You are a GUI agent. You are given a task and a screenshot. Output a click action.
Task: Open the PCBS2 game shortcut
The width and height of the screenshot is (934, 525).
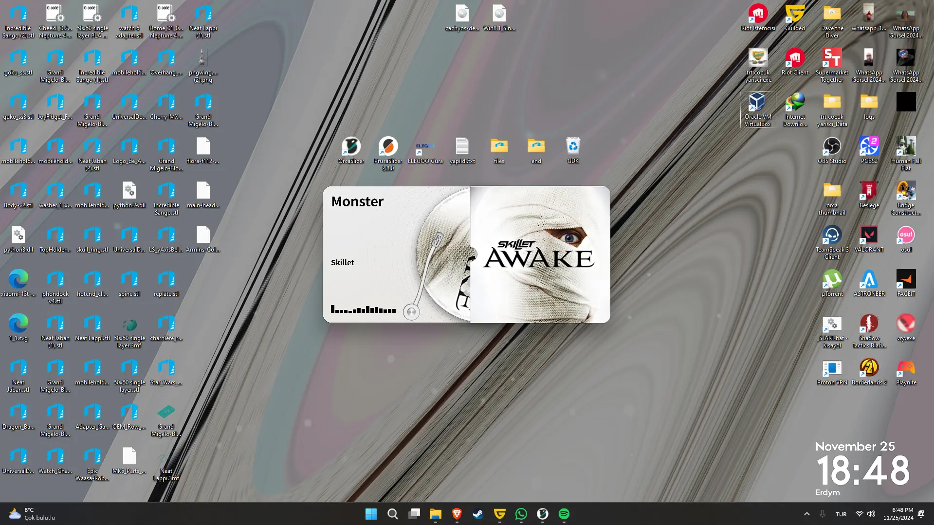(869, 150)
